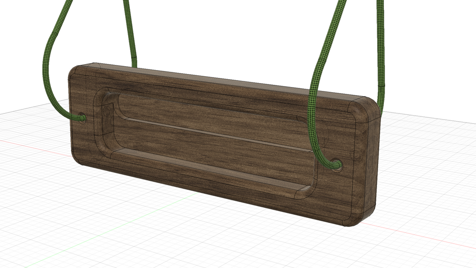476x268 pixels.
Task: Select the red axis line right of the seat
Action: pos(424,237)
